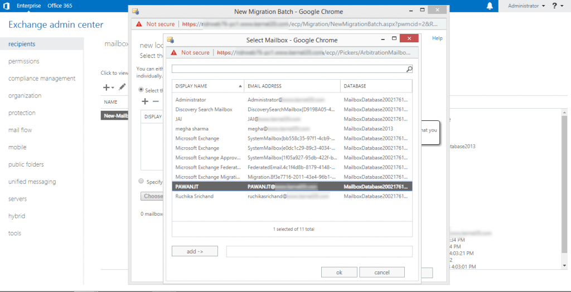Select the 'Specify' radio button option
The image size is (571, 292).
pyautogui.click(x=141, y=181)
